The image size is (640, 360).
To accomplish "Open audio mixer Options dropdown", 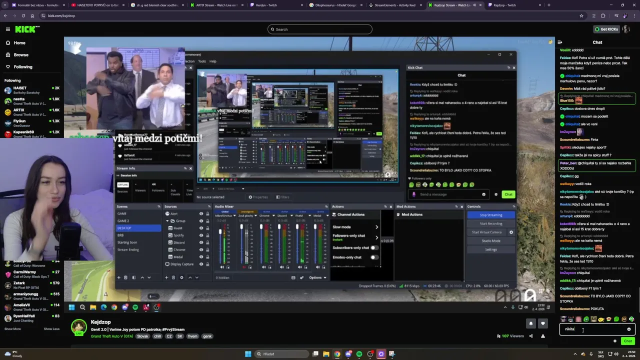I will (x=317, y=277).
